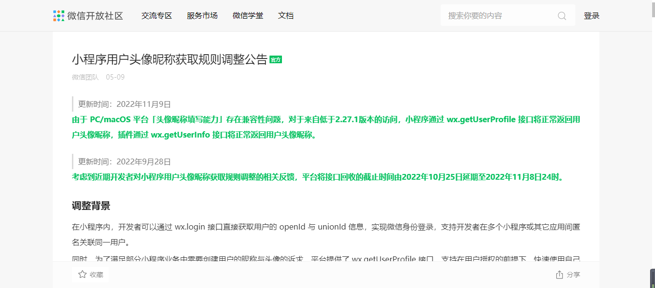Click the text 更新时间：2022年11月9日
Image resolution: width=655 pixels, height=288 pixels.
(x=125, y=104)
